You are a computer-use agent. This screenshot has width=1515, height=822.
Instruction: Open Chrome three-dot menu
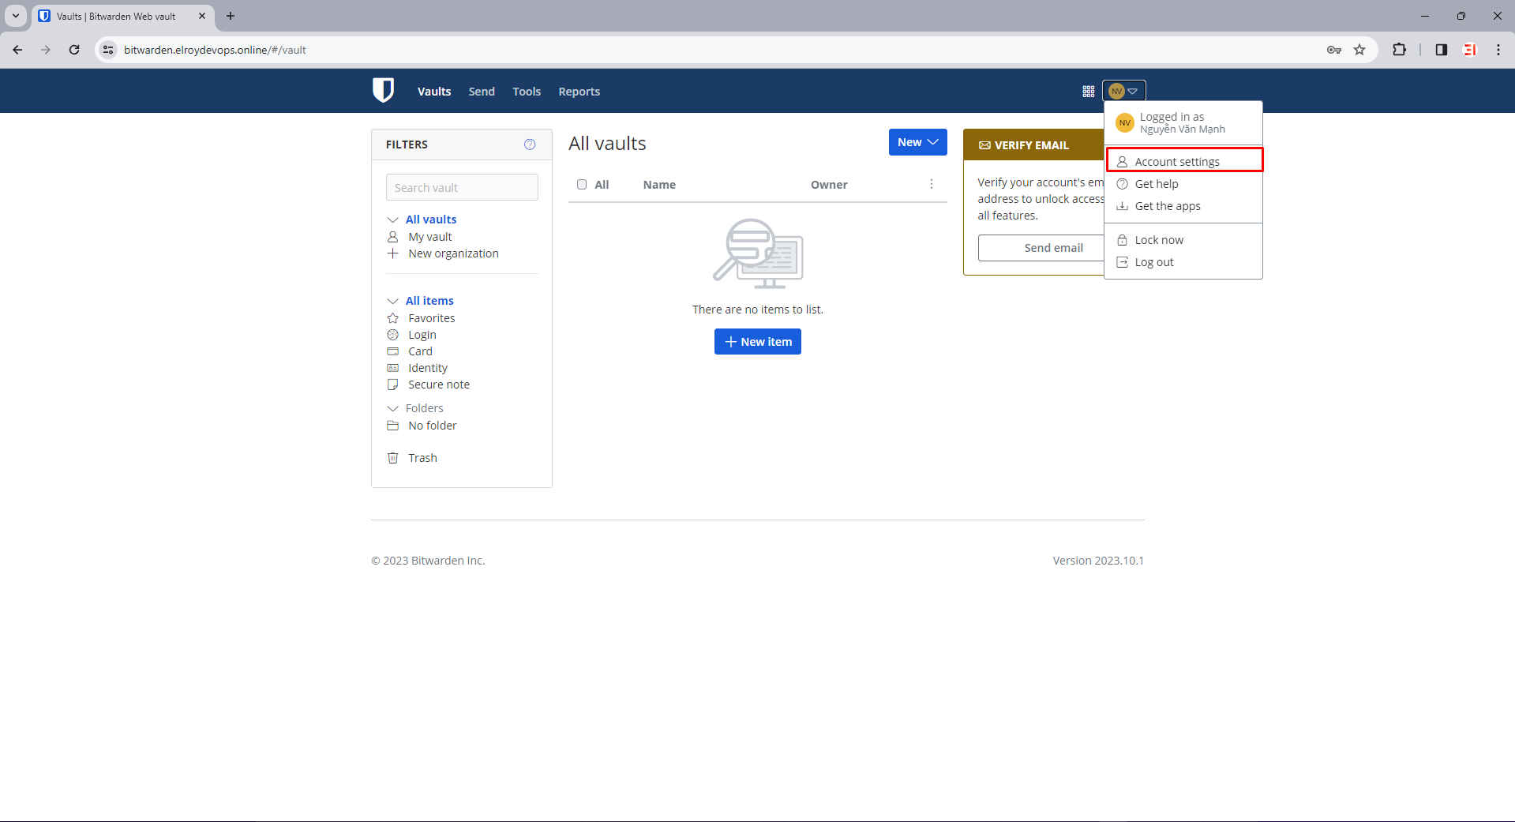1498,50
